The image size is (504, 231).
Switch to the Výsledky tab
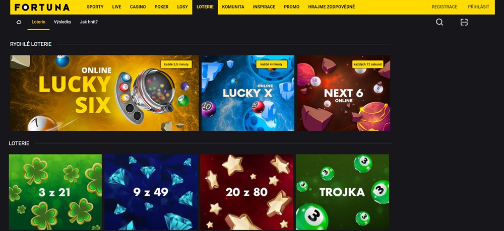click(x=62, y=22)
